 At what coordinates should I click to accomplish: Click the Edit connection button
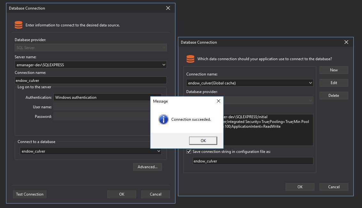[x=334, y=83]
